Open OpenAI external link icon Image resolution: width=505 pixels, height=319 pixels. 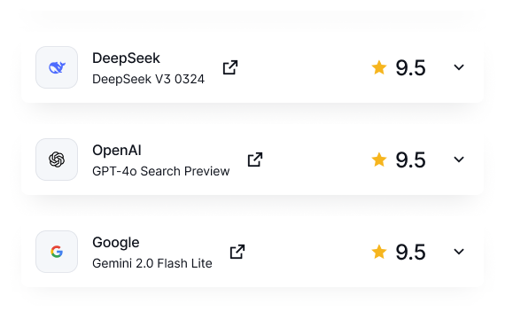click(x=255, y=159)
